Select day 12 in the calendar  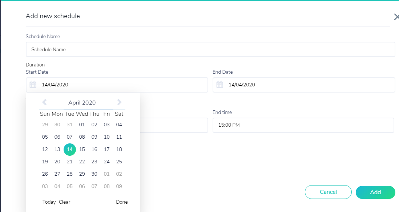45,149
